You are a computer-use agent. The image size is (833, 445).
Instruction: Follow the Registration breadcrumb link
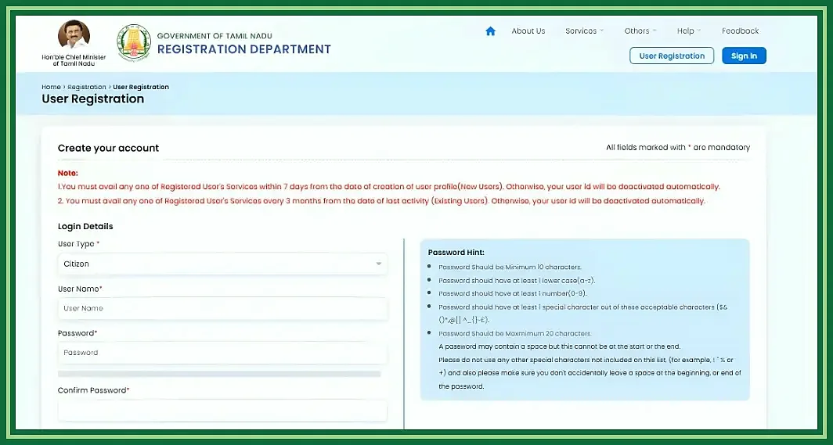click(87, 87)
